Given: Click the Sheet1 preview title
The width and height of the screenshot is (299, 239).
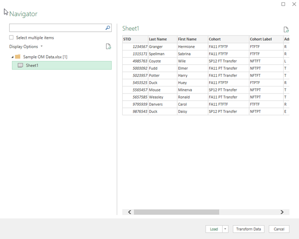Looking at the screenshot, I should (x=131, y=28).
